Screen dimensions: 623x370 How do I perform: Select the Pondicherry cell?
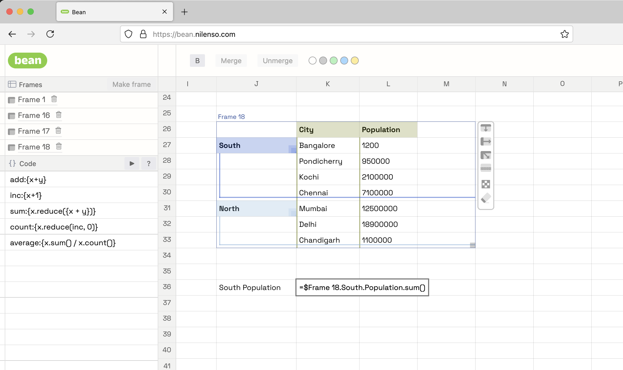pos(328,161)
